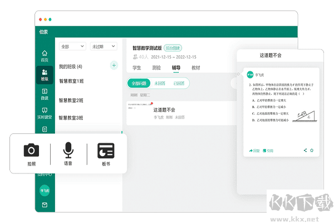Viewport: 334px width, 223px height.
Task: Open 微课 micro-lesson in sidebar
Action: [x=45, y=94]
